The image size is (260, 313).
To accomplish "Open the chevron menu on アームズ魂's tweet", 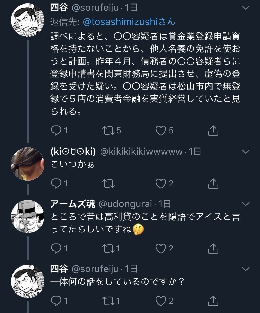I will point(245,204).
